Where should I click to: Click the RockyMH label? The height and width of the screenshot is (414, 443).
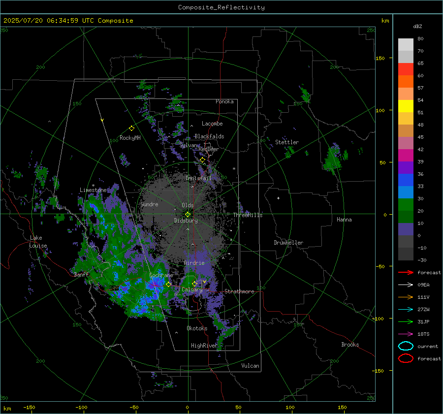tap(130, 138)
